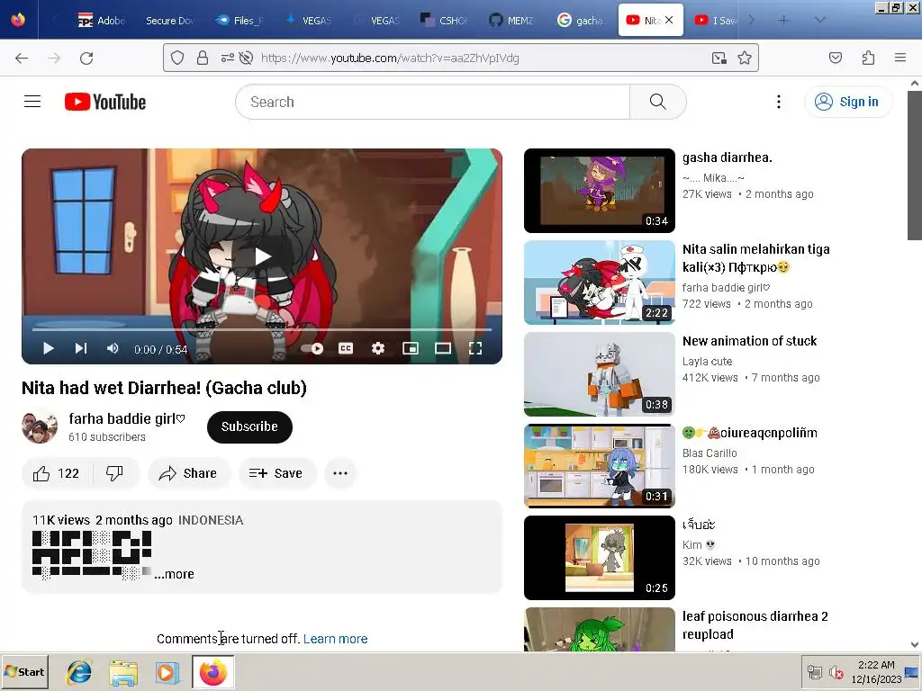Screen dimensions: 922x691
Task: Launch Internet Explorer from taskbar
Action: tap(79, 672)
